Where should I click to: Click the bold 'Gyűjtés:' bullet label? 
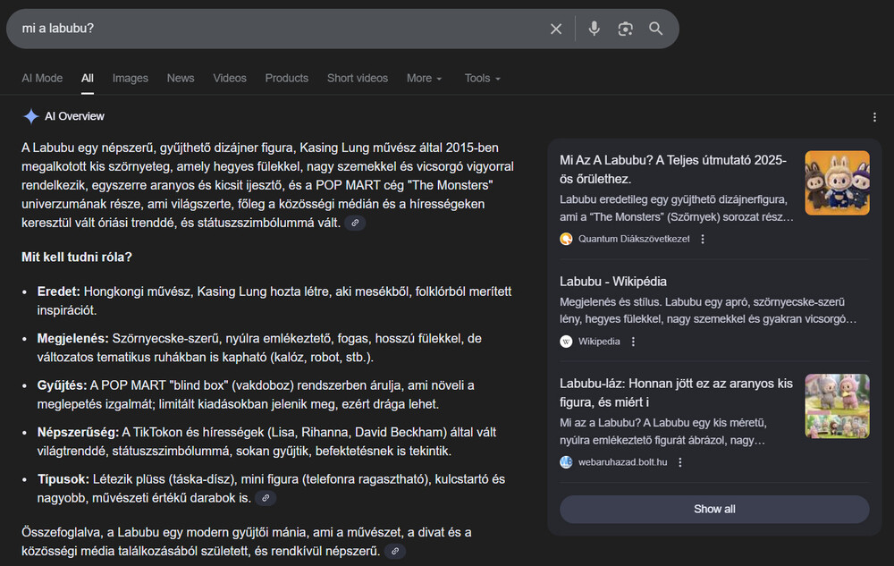click(63, 385)
